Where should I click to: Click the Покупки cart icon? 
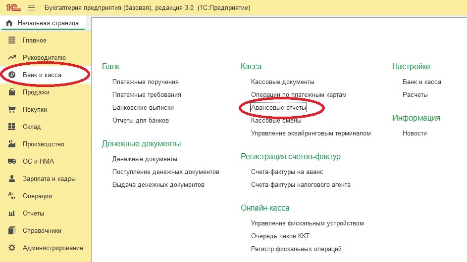click(12, 110)
